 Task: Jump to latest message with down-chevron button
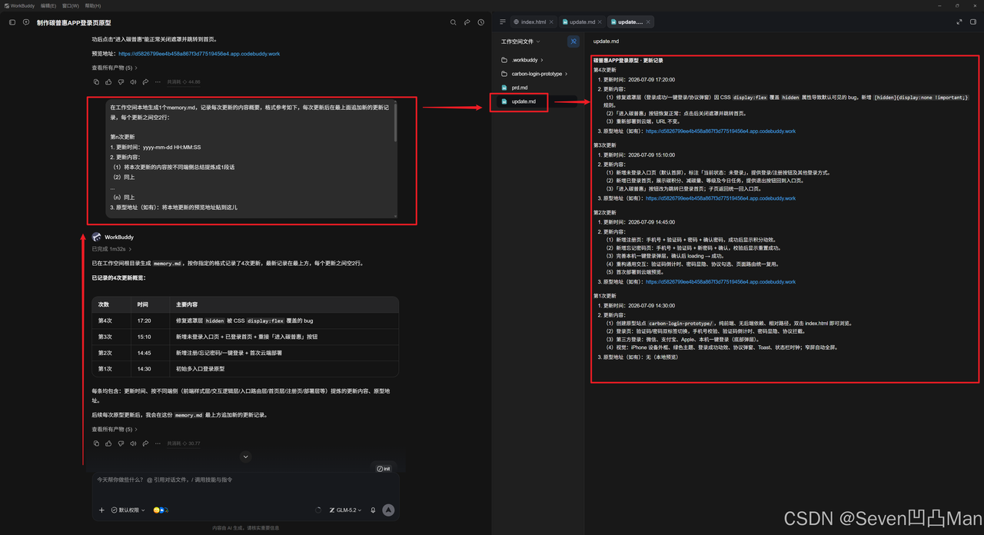click(246, 457)
